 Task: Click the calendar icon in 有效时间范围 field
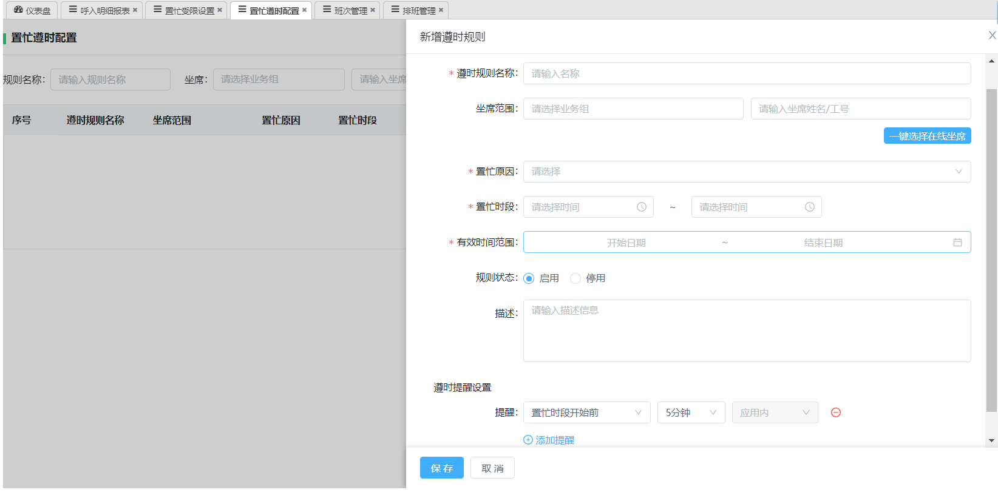(957, 243)
